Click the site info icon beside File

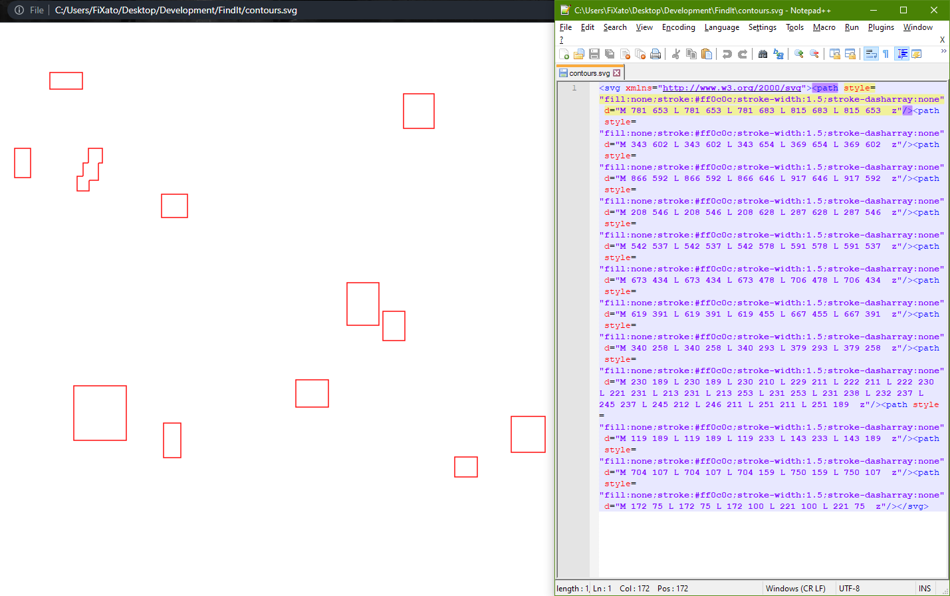coord(19,10)
